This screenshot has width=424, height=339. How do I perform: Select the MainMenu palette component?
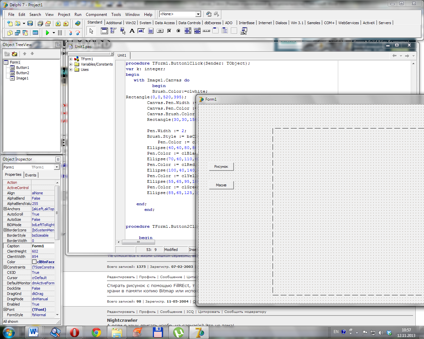113,31
